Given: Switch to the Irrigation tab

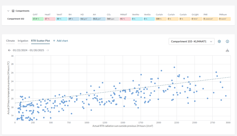Looking at the screenshot, I should pyautogui.click(x=23, y=41).
